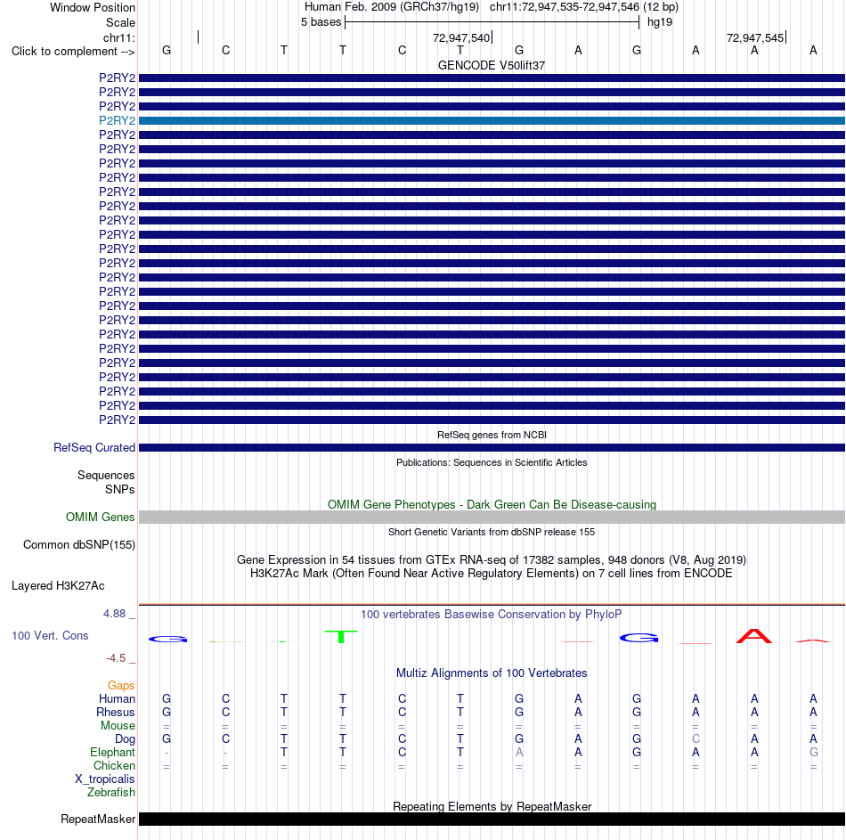Select the 'Elephant' alignment row label
846x840 pixels.
(x=113, y=752)
